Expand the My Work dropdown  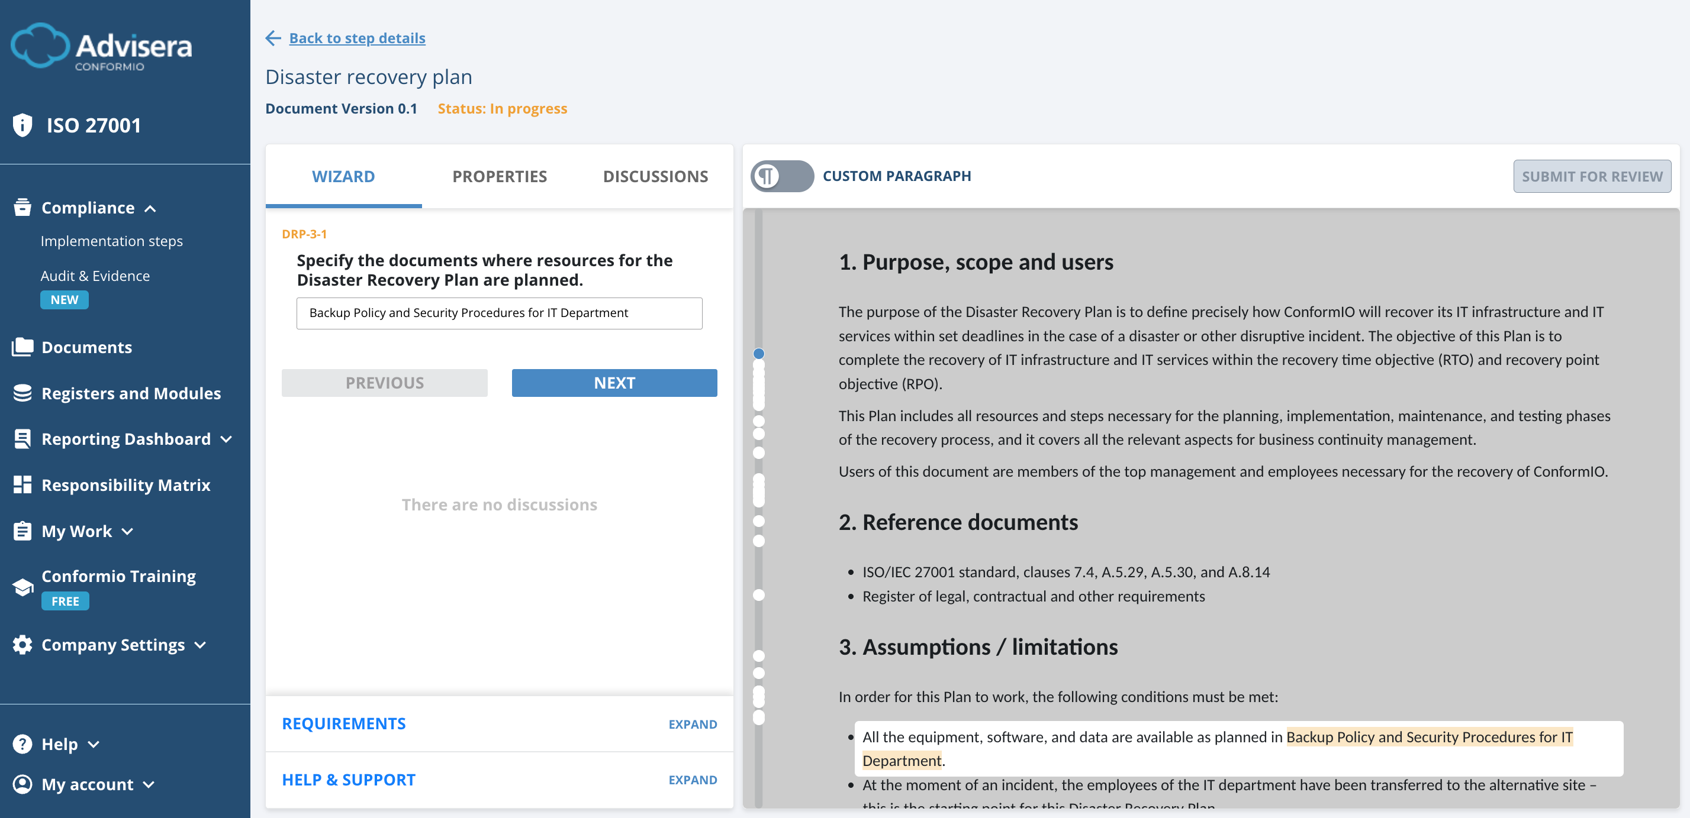tap(127, 532)
